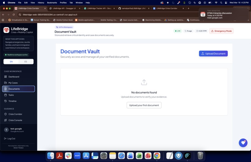Close the LifeBridge API - Swagger UI tab
Screen dimensions: 251x162
pos(79,8)
